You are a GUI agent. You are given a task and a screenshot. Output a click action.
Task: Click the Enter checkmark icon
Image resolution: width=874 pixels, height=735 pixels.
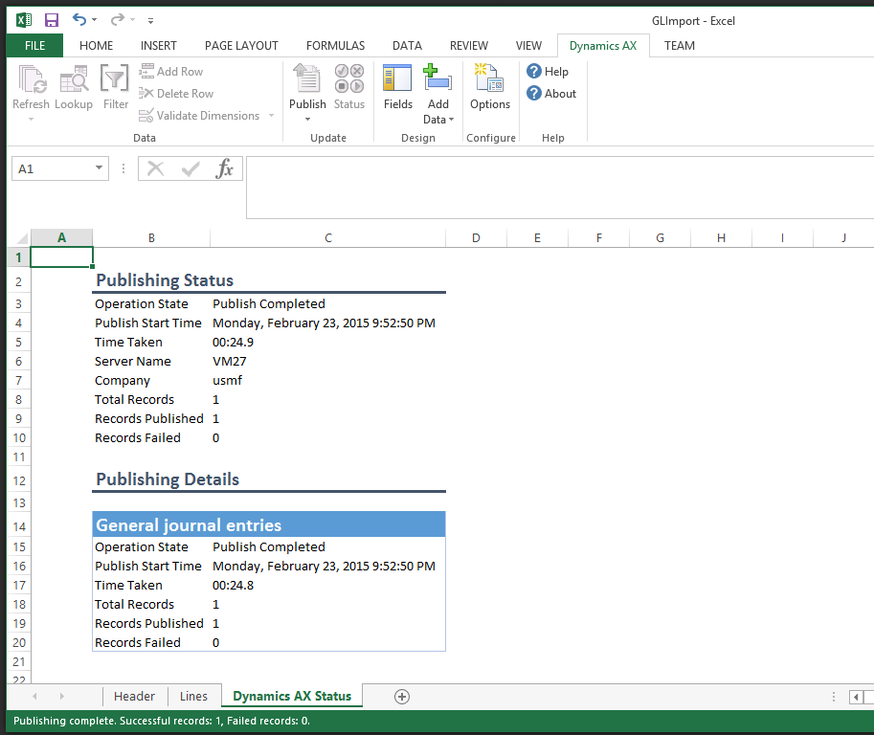(190, 168)
